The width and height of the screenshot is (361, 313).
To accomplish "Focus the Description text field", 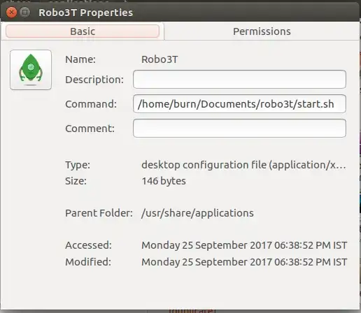I will click(x=239, y=80).
